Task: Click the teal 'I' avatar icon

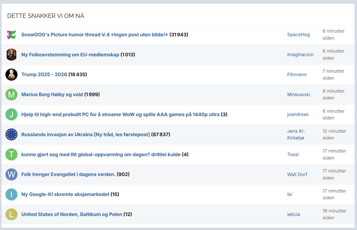Action: pos(11,194)
